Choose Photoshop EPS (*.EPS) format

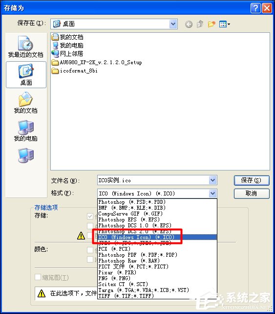coord(157,219)
